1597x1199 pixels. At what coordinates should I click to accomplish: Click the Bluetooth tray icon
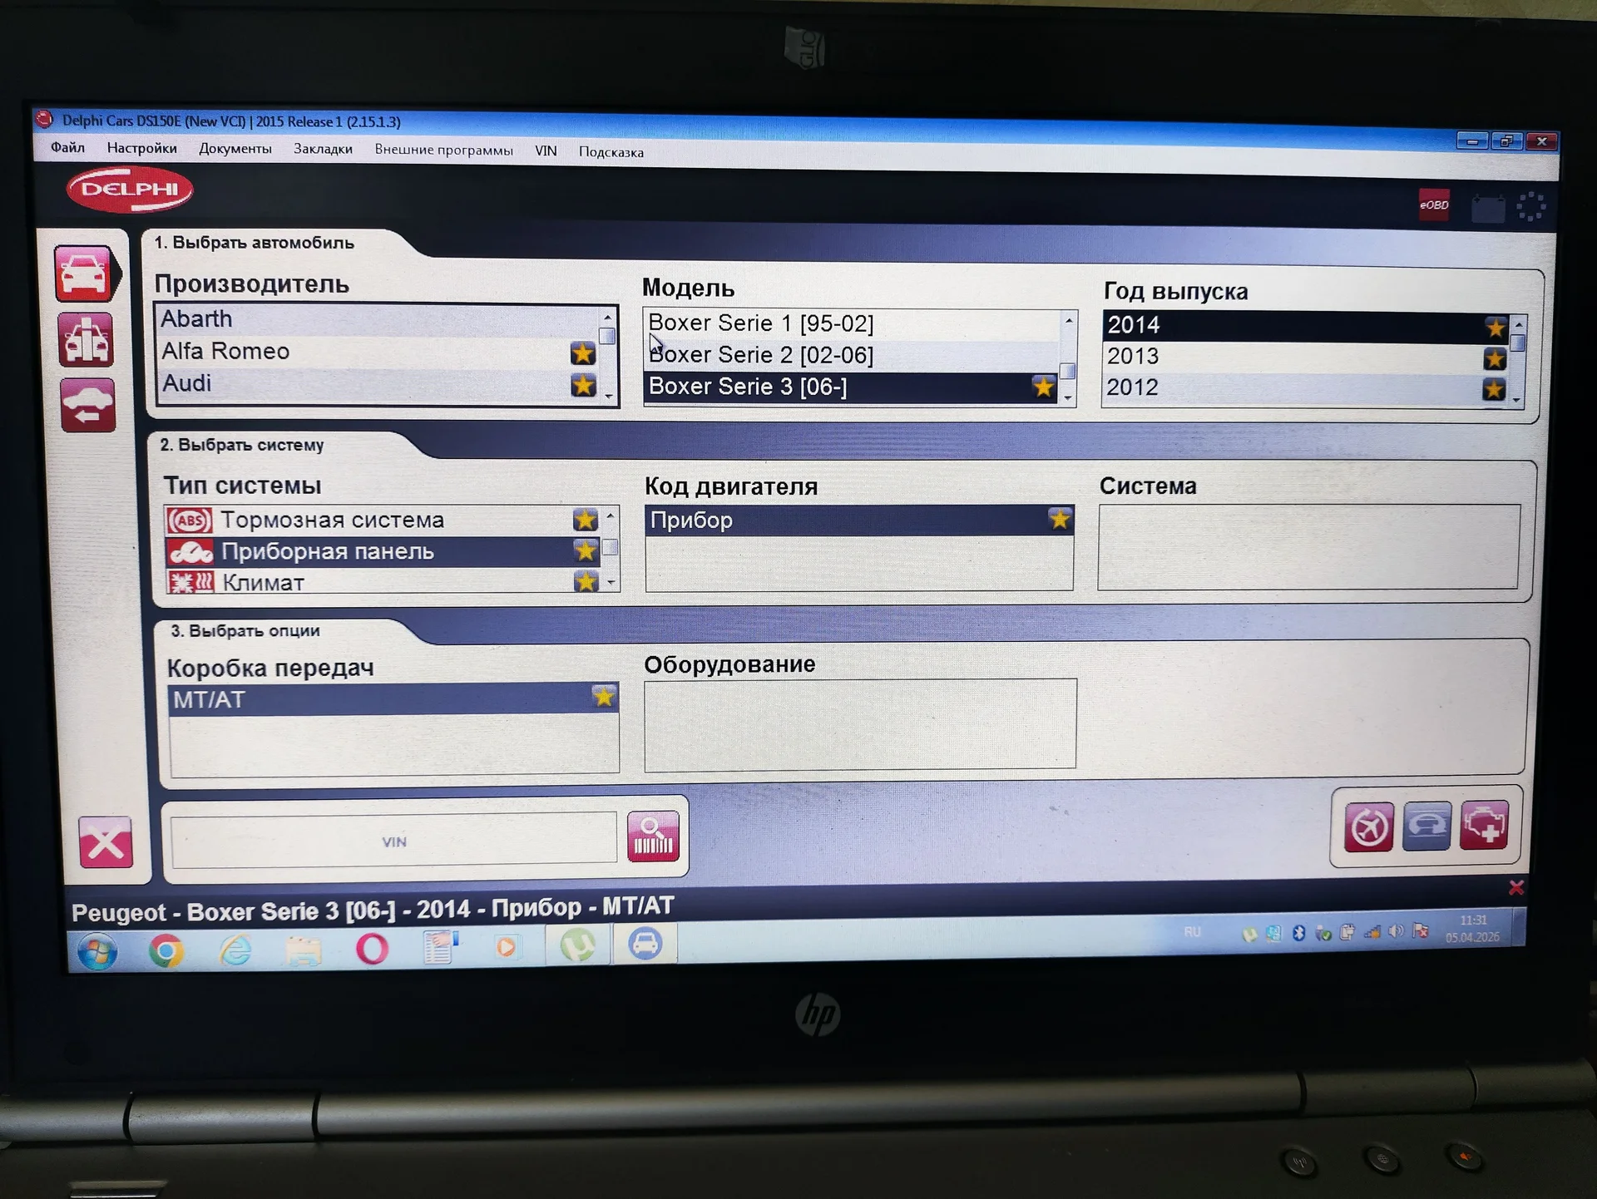[1298, 933]
